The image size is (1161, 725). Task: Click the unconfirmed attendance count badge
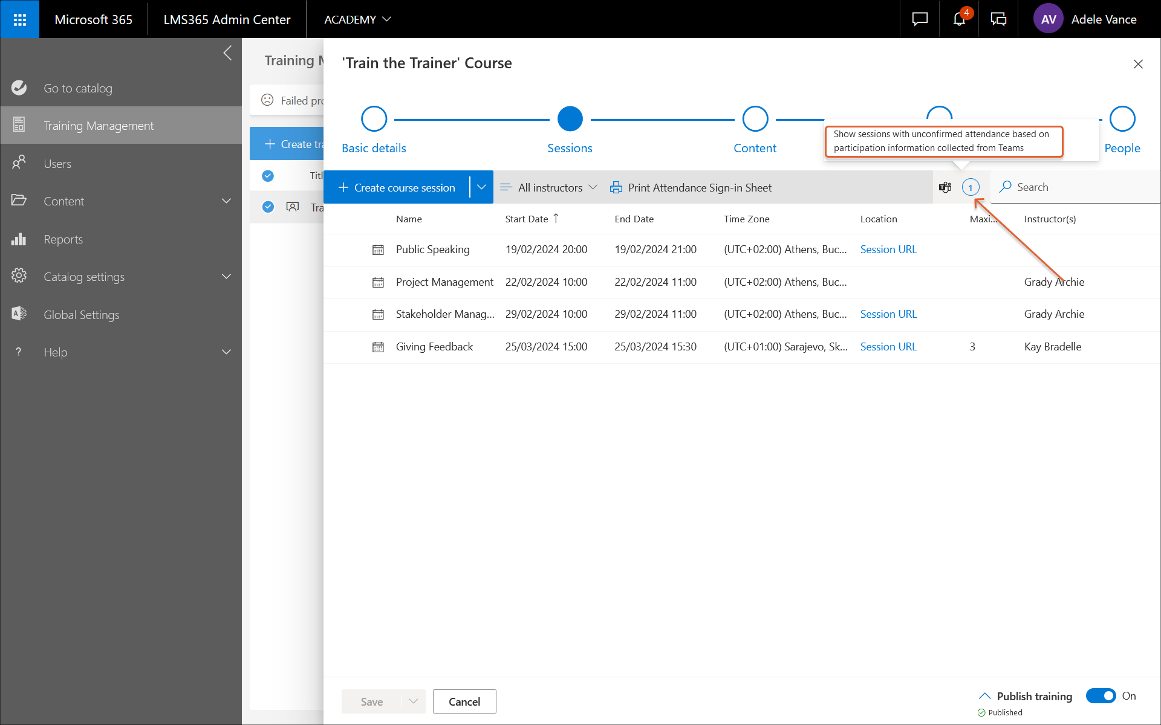point(971,187)
